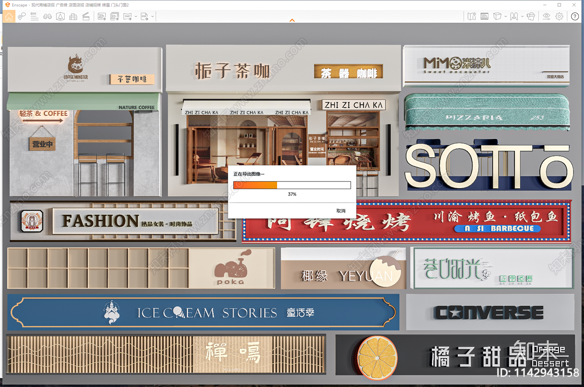Maximize the Enscape window

[x=559, y=5]
